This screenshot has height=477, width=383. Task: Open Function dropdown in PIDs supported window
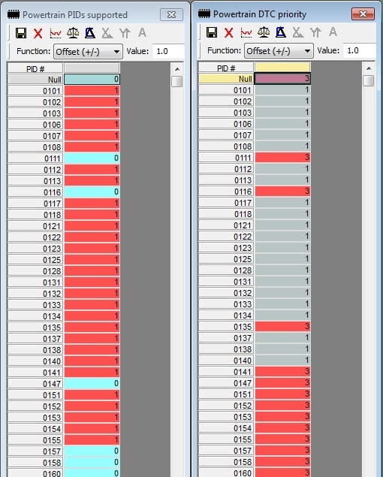(88, 52)
